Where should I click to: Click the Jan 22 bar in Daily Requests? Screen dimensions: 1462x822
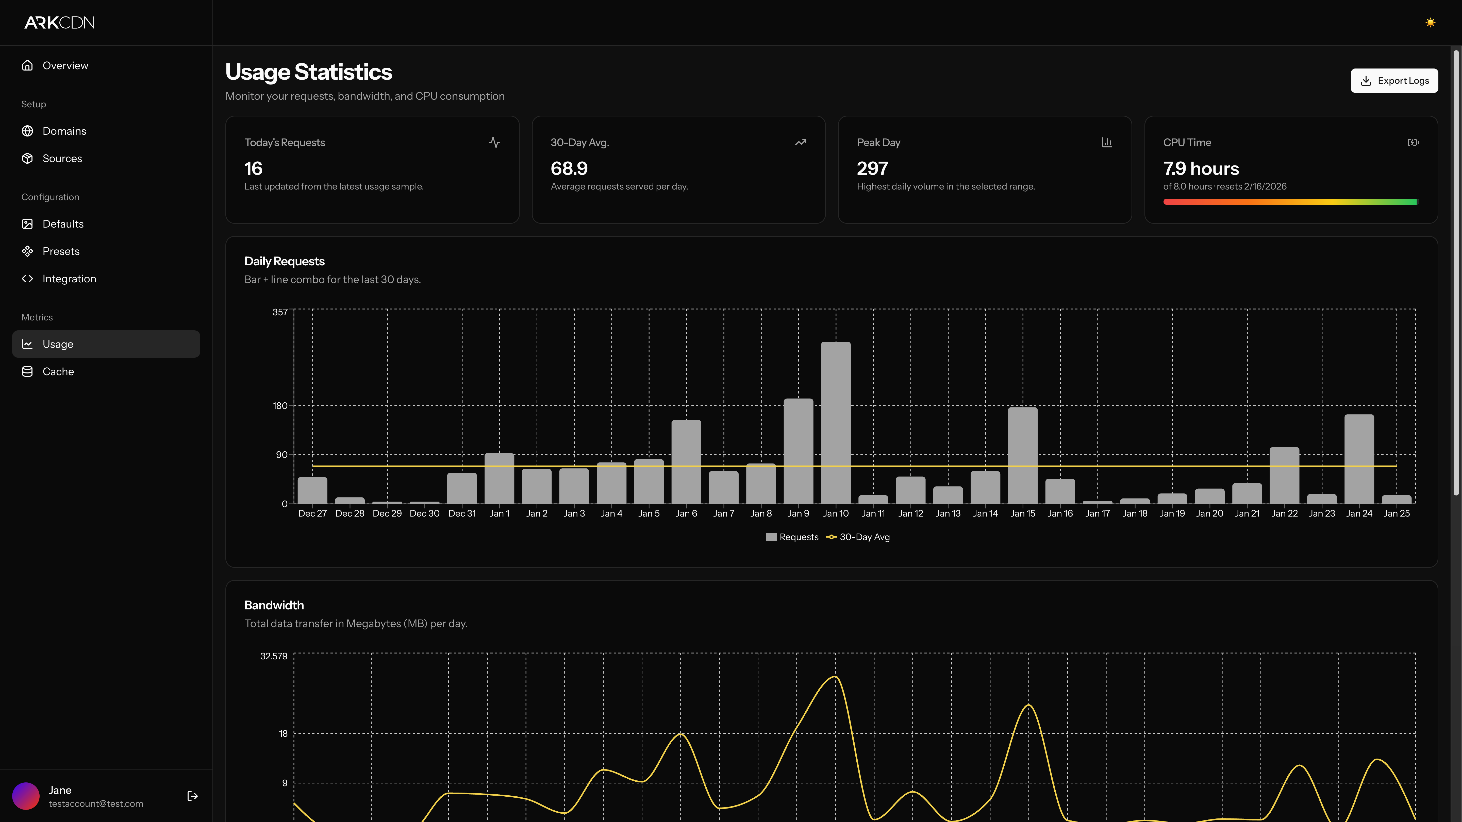(1284, 475)
